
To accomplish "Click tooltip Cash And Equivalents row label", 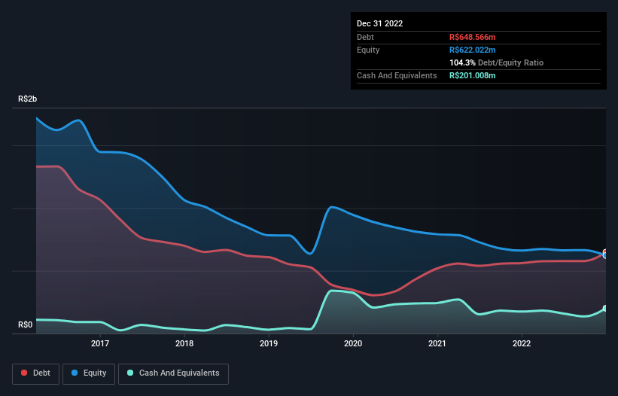I will coord(397,75).
